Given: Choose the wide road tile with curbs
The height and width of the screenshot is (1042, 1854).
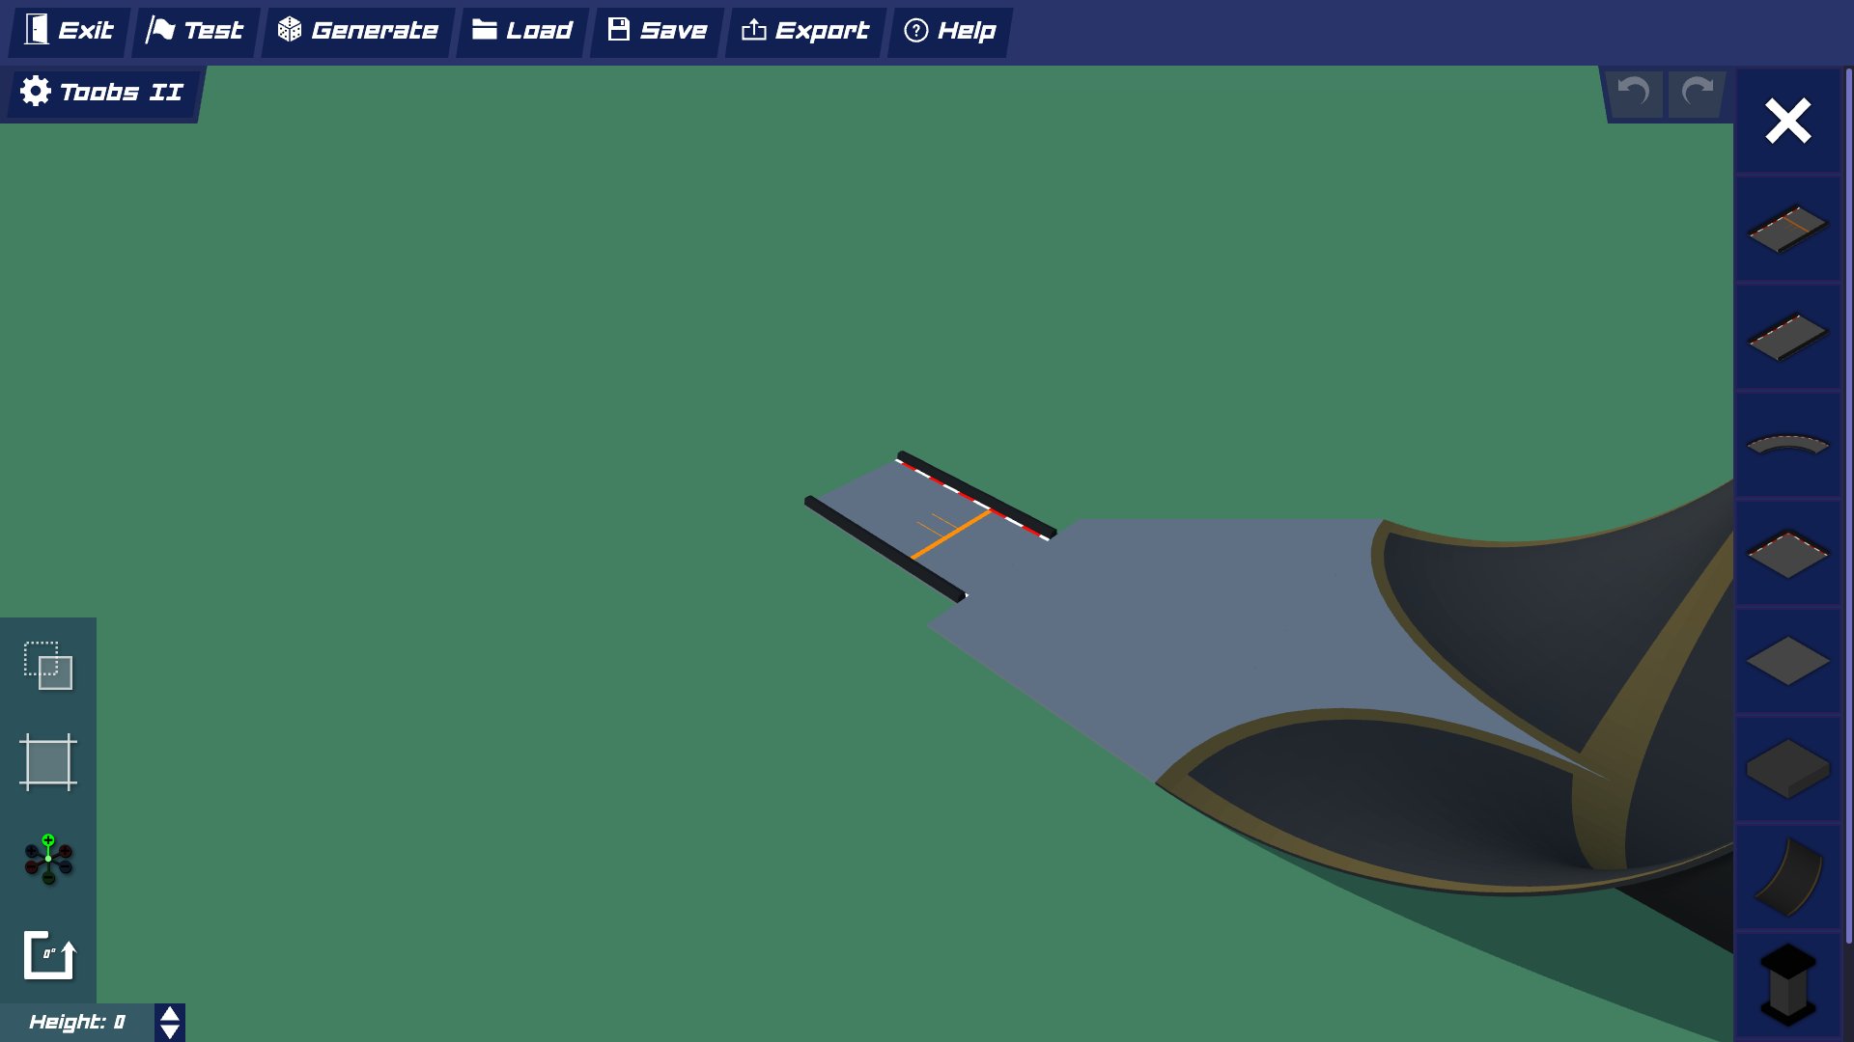Looking at the screenshot, I should click(x=1787, y=554).
